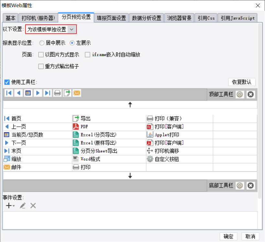This screenshot has width=265, height=242.
Task: Select 分页分Sheet导出 item
Action: 109,151
